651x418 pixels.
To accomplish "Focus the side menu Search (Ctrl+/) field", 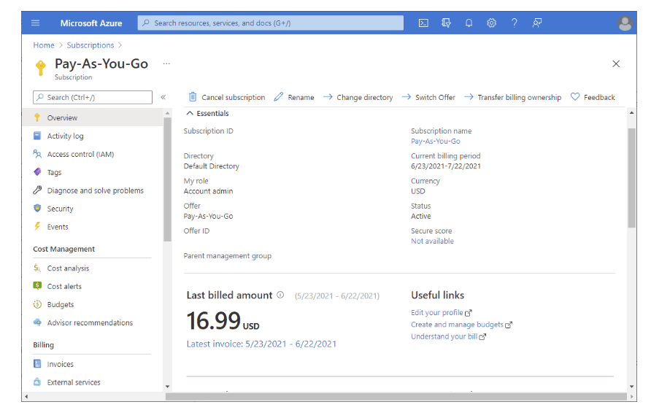I will pyautogui.click(x=93, y=97).
